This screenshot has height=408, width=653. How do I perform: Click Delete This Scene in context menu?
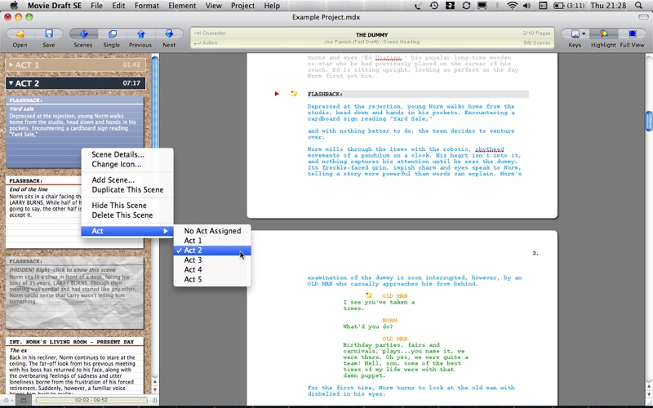point(122,215)
